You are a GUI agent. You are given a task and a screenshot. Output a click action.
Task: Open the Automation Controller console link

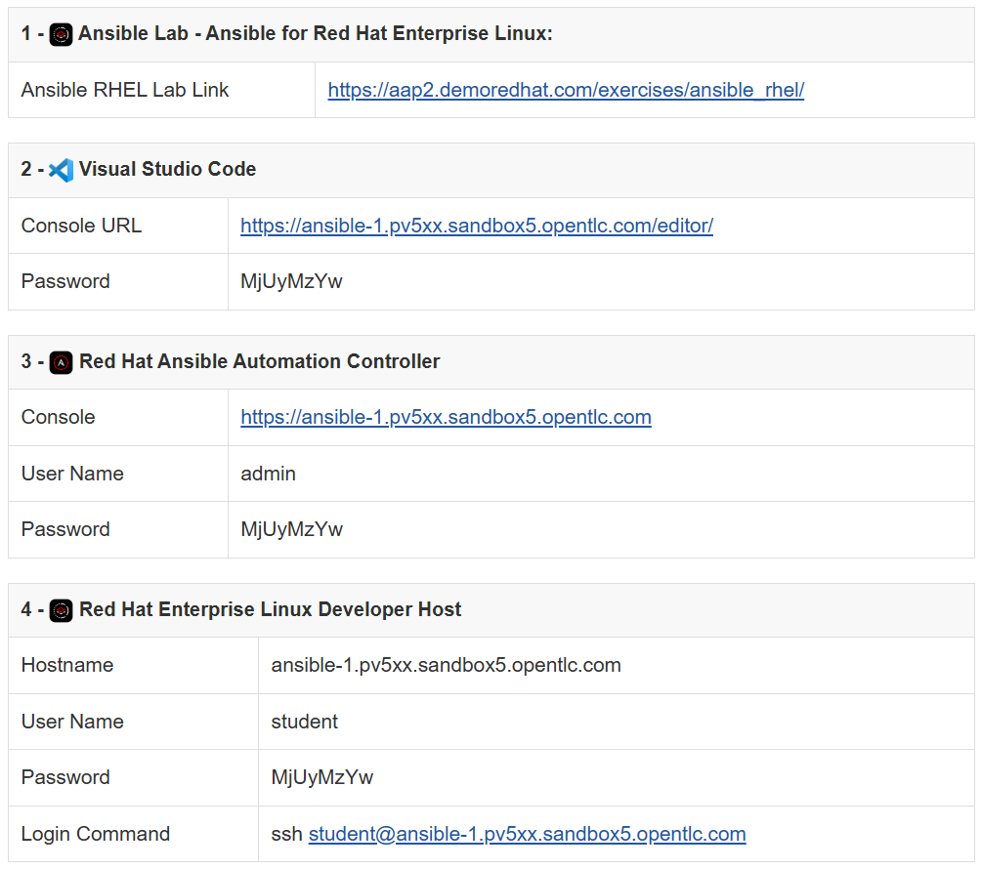446,418
